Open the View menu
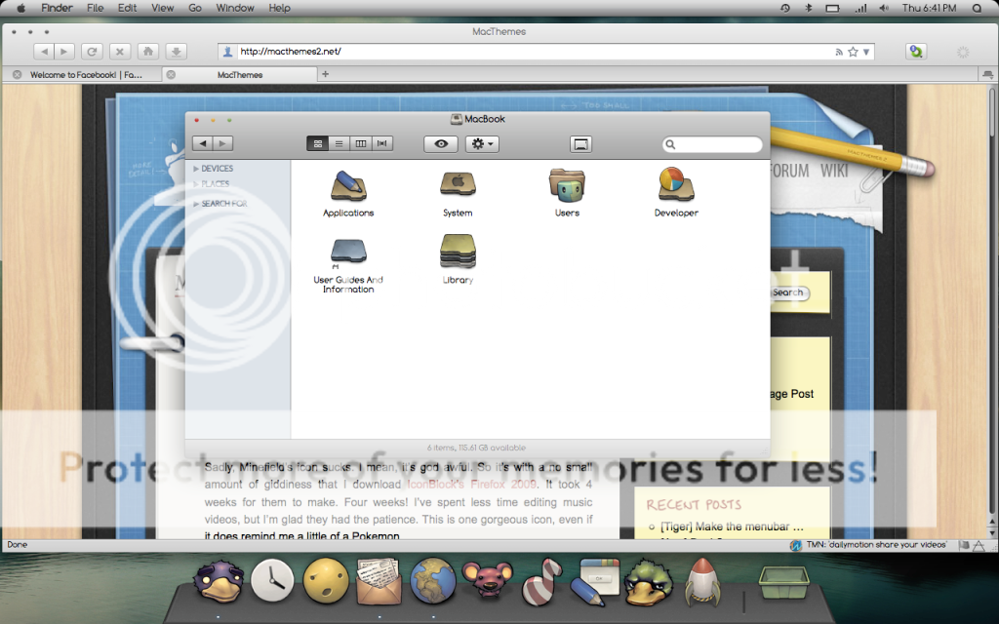The image size is (999, 624). [163, 8]
